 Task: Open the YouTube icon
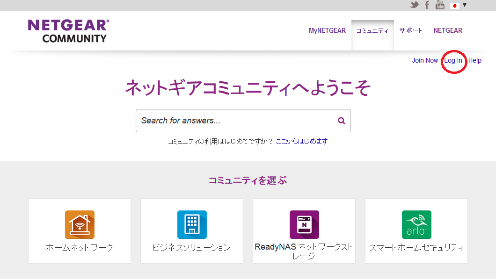tap(440, 5)
